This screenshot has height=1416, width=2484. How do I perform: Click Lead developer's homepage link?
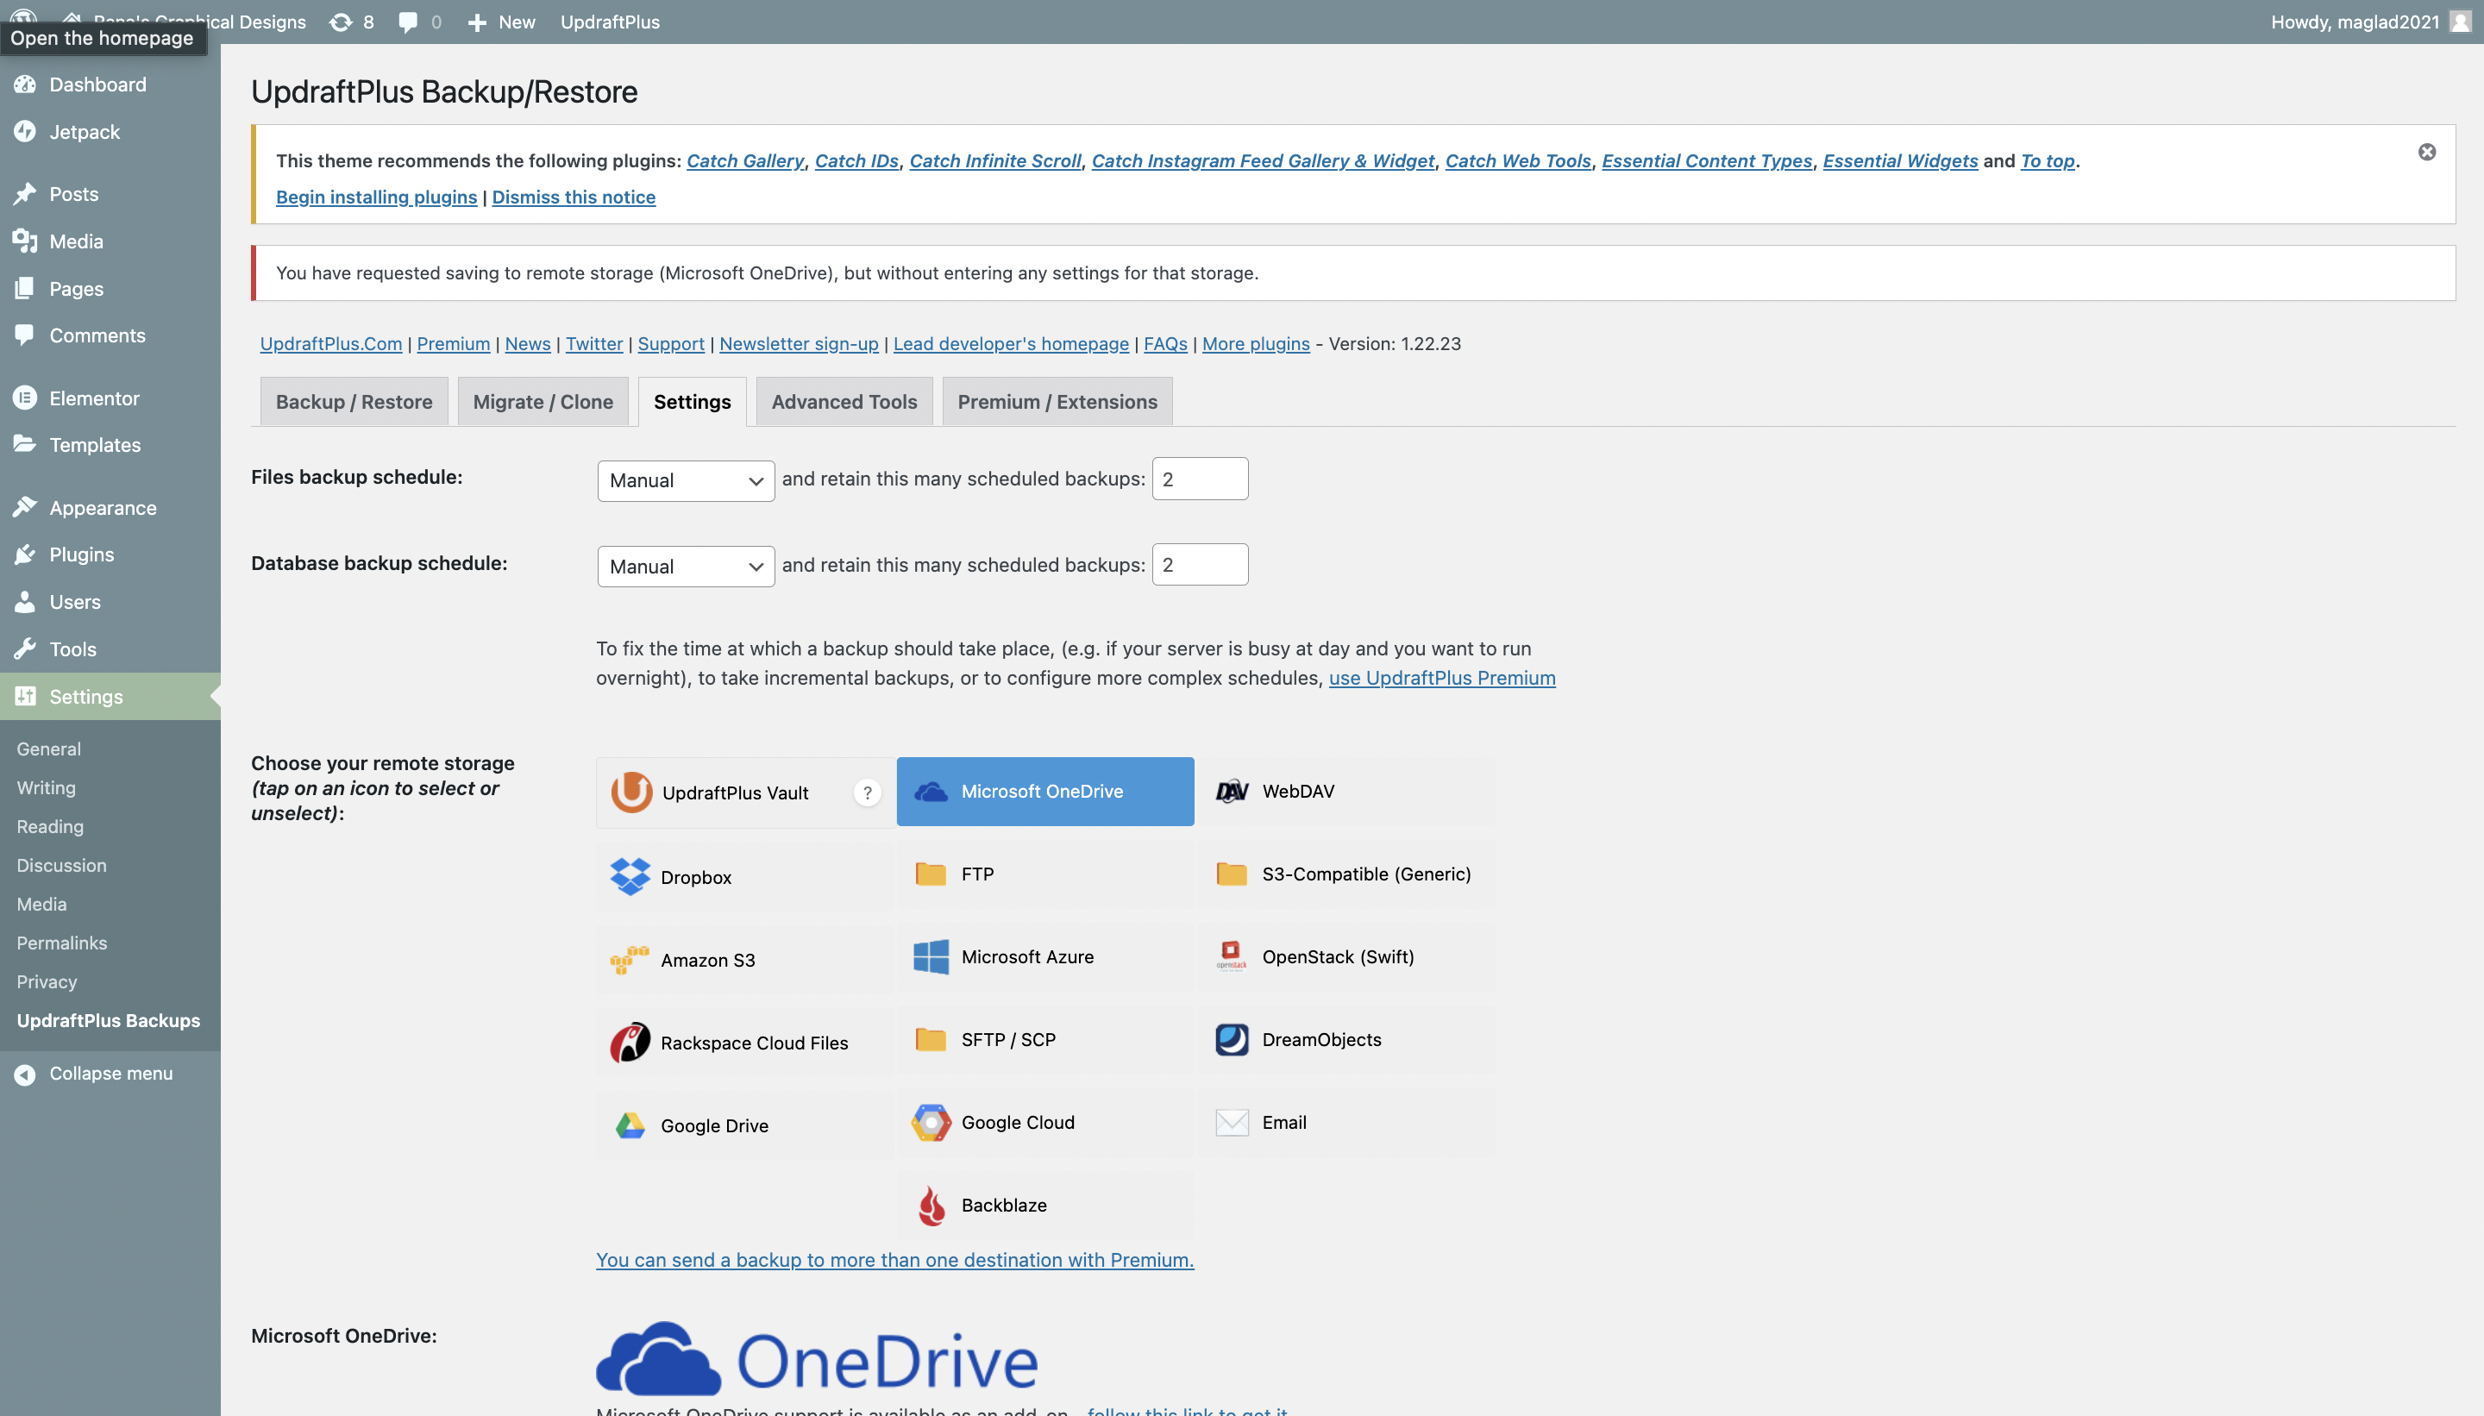1011,343
